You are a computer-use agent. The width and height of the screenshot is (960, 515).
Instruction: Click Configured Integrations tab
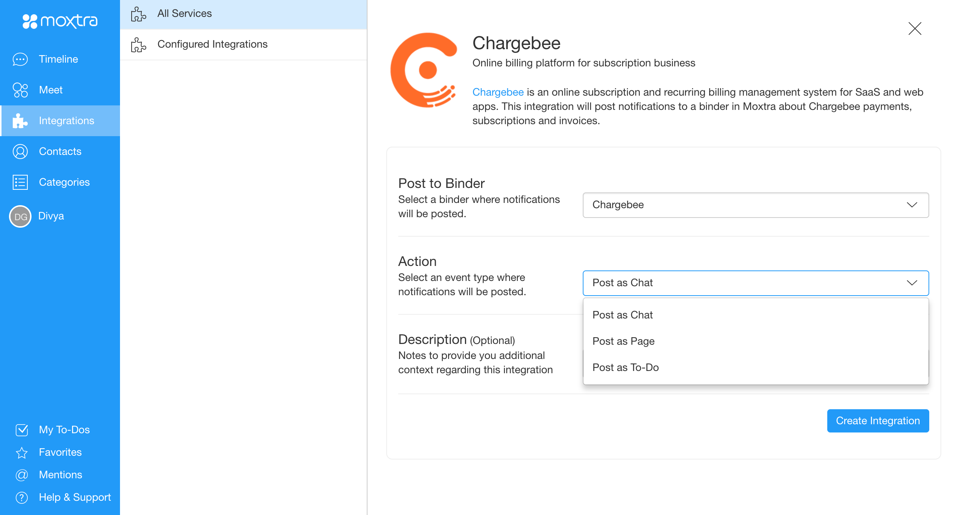(213, 45)
